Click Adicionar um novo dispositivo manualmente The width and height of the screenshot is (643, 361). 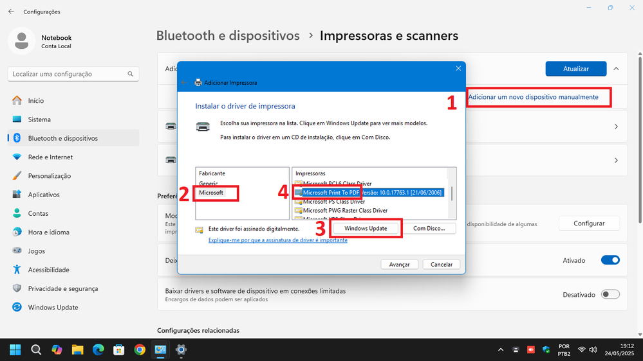pos(533,97)
